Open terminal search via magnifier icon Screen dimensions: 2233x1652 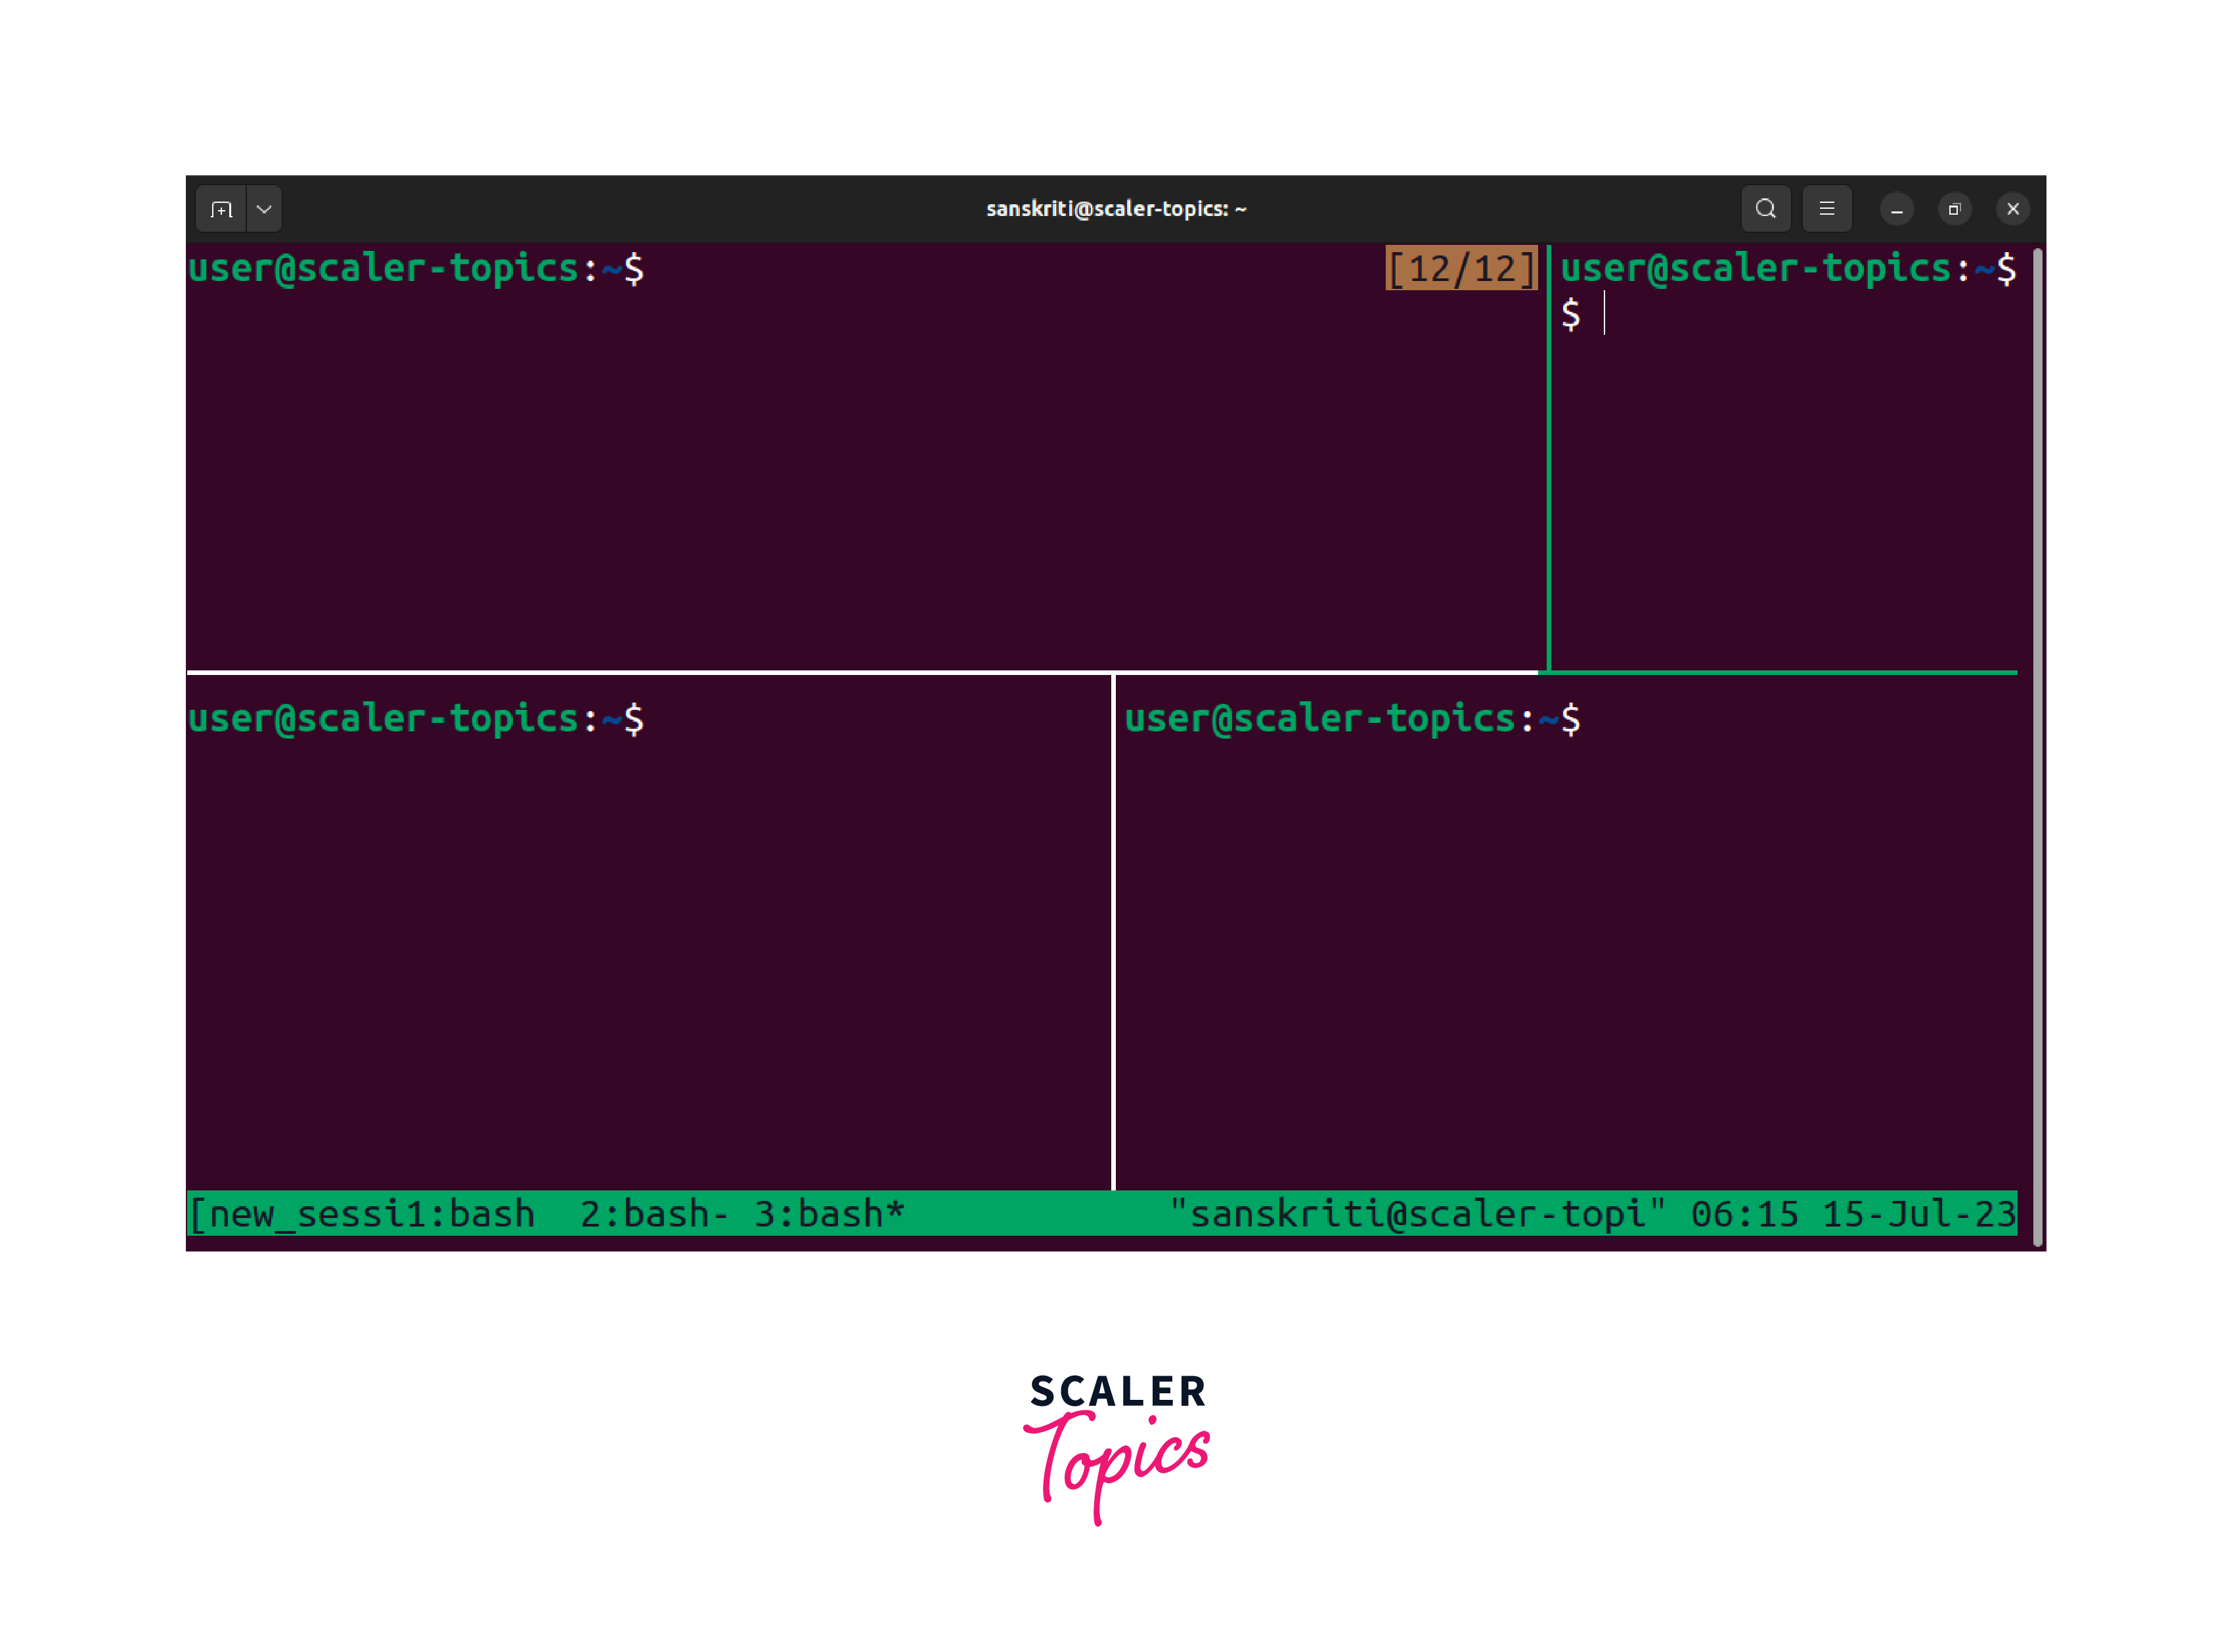(x=1766, y=209)
